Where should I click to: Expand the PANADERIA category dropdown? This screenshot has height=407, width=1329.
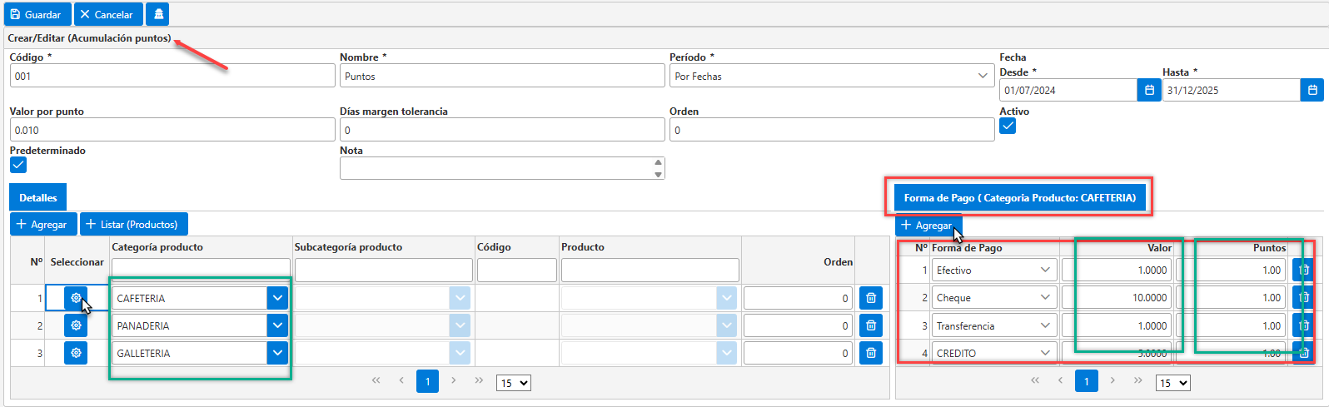pos(277,325)
